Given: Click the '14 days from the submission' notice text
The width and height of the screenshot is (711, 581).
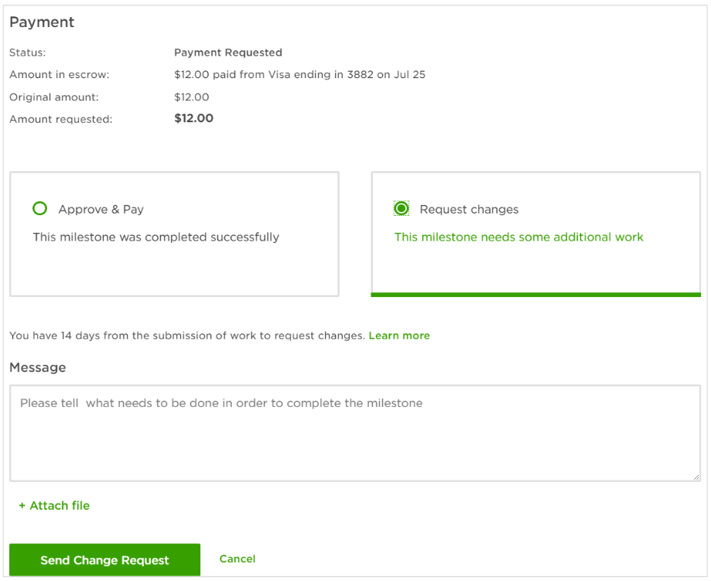Looking at the screenshot, I should pyautogui.click(x=186, y=336).
